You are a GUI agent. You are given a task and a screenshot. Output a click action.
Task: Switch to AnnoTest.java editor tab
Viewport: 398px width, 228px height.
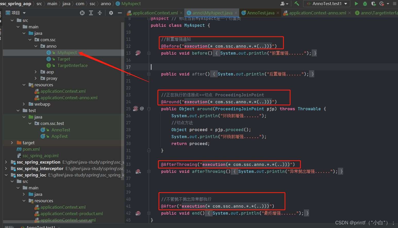[x=261, y=13]
